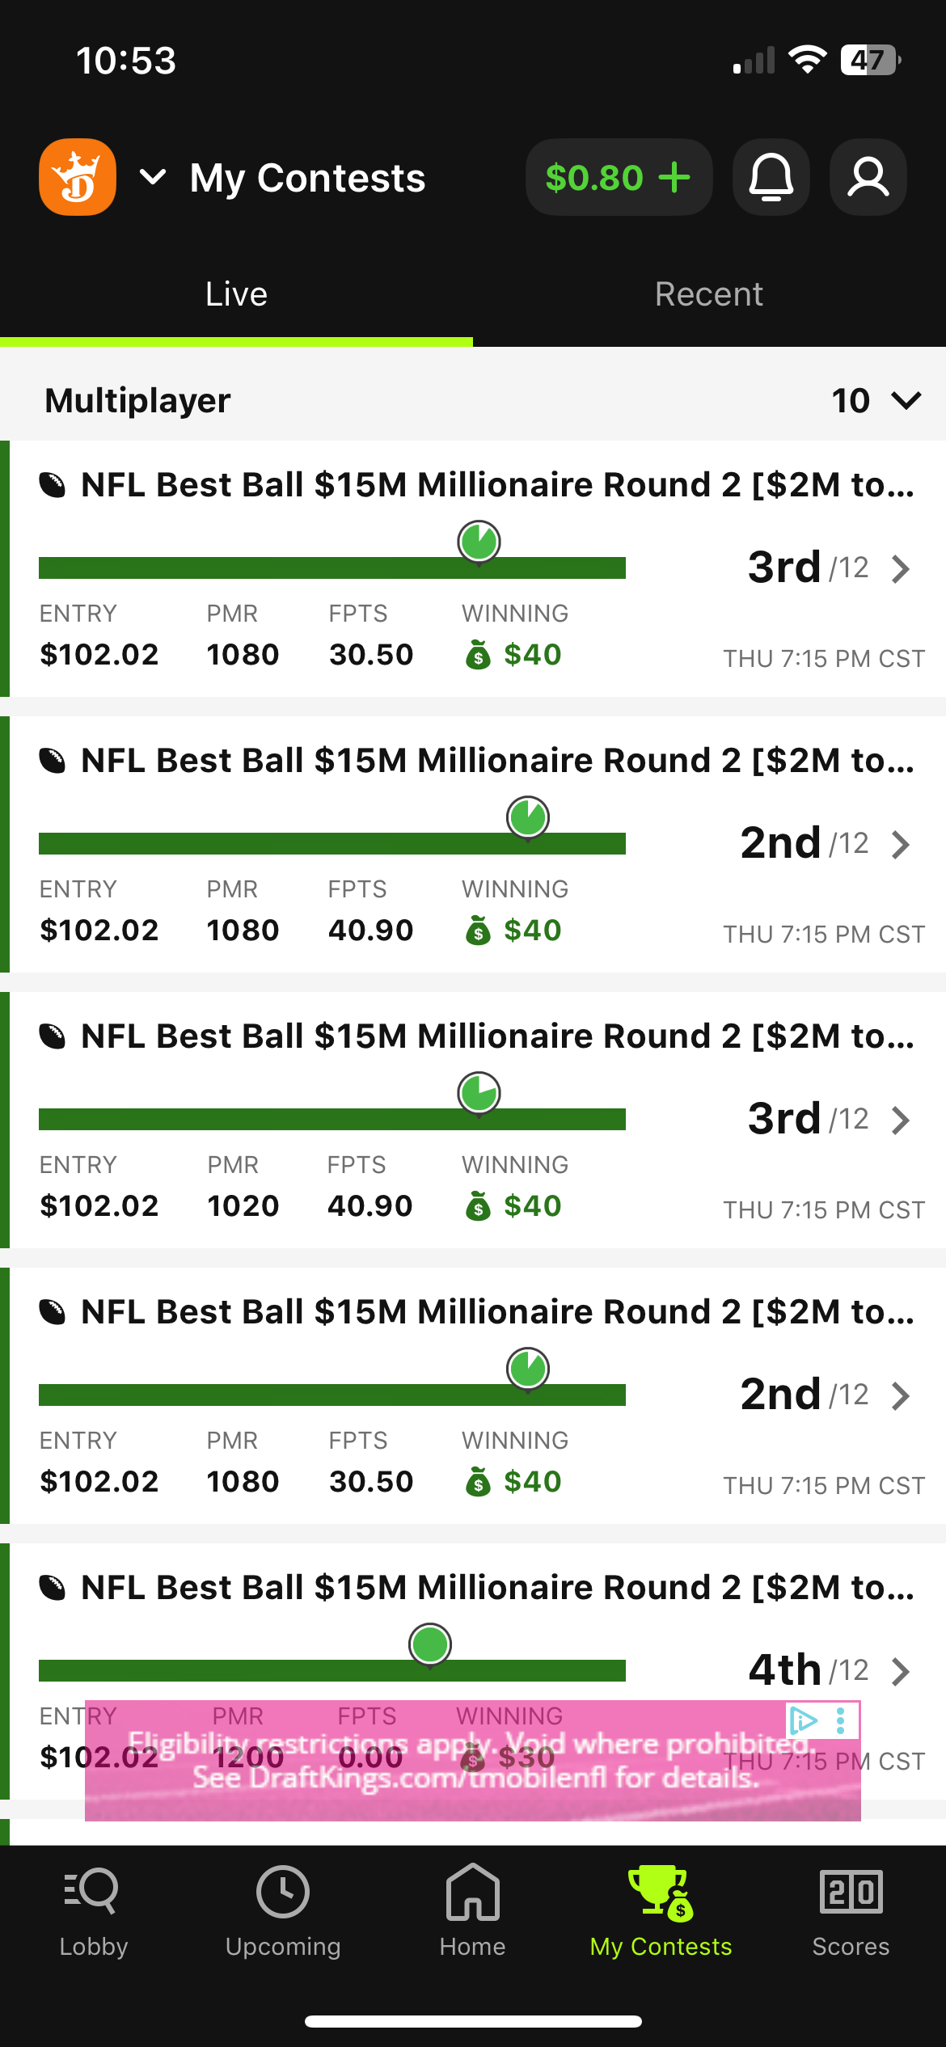This screenshot has width=946, height=2047.
Task: Open the Upcoming clock icon
Action: point(282,1892)
